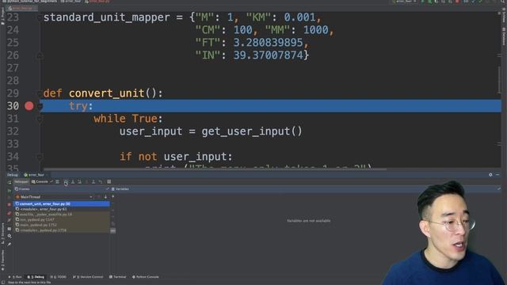Click the Show Execution Point icon
The image size is (507, 285).
coord(57,182)
